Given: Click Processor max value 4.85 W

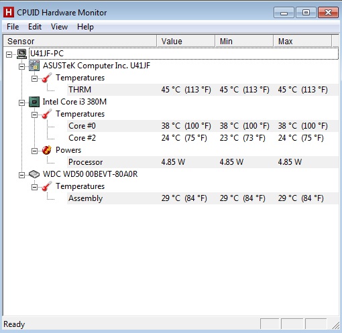Looking at the screenshot, I should 290,162.
